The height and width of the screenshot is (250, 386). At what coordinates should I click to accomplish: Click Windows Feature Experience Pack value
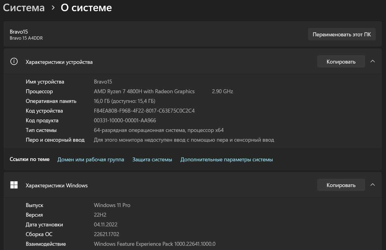pyautogui.click(x=155, y=244)
